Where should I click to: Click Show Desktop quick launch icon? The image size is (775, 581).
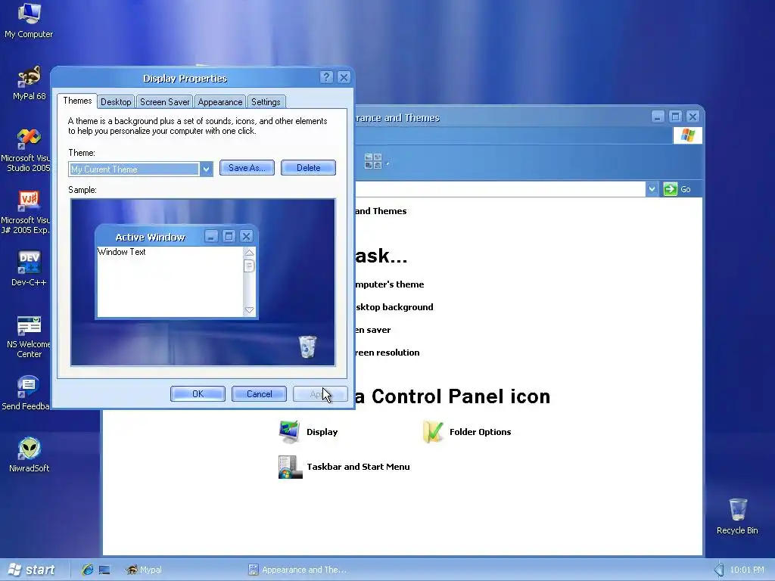pos(104,570)
